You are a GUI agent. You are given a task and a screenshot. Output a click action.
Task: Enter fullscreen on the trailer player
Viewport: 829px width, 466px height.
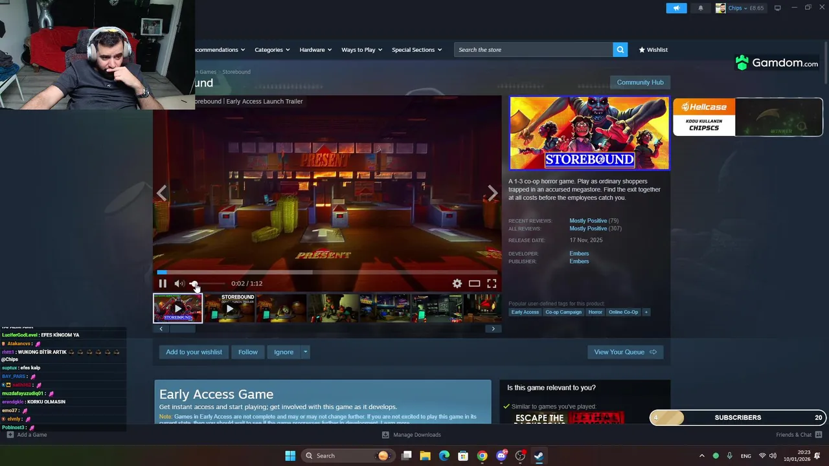(492, 283)
